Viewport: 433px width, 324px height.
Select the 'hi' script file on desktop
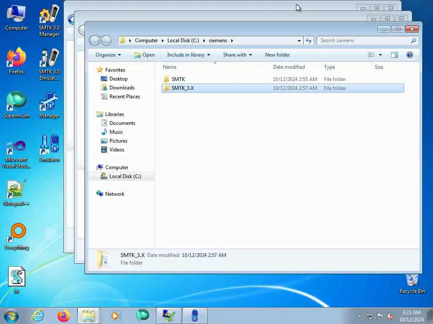pos(16,280)
